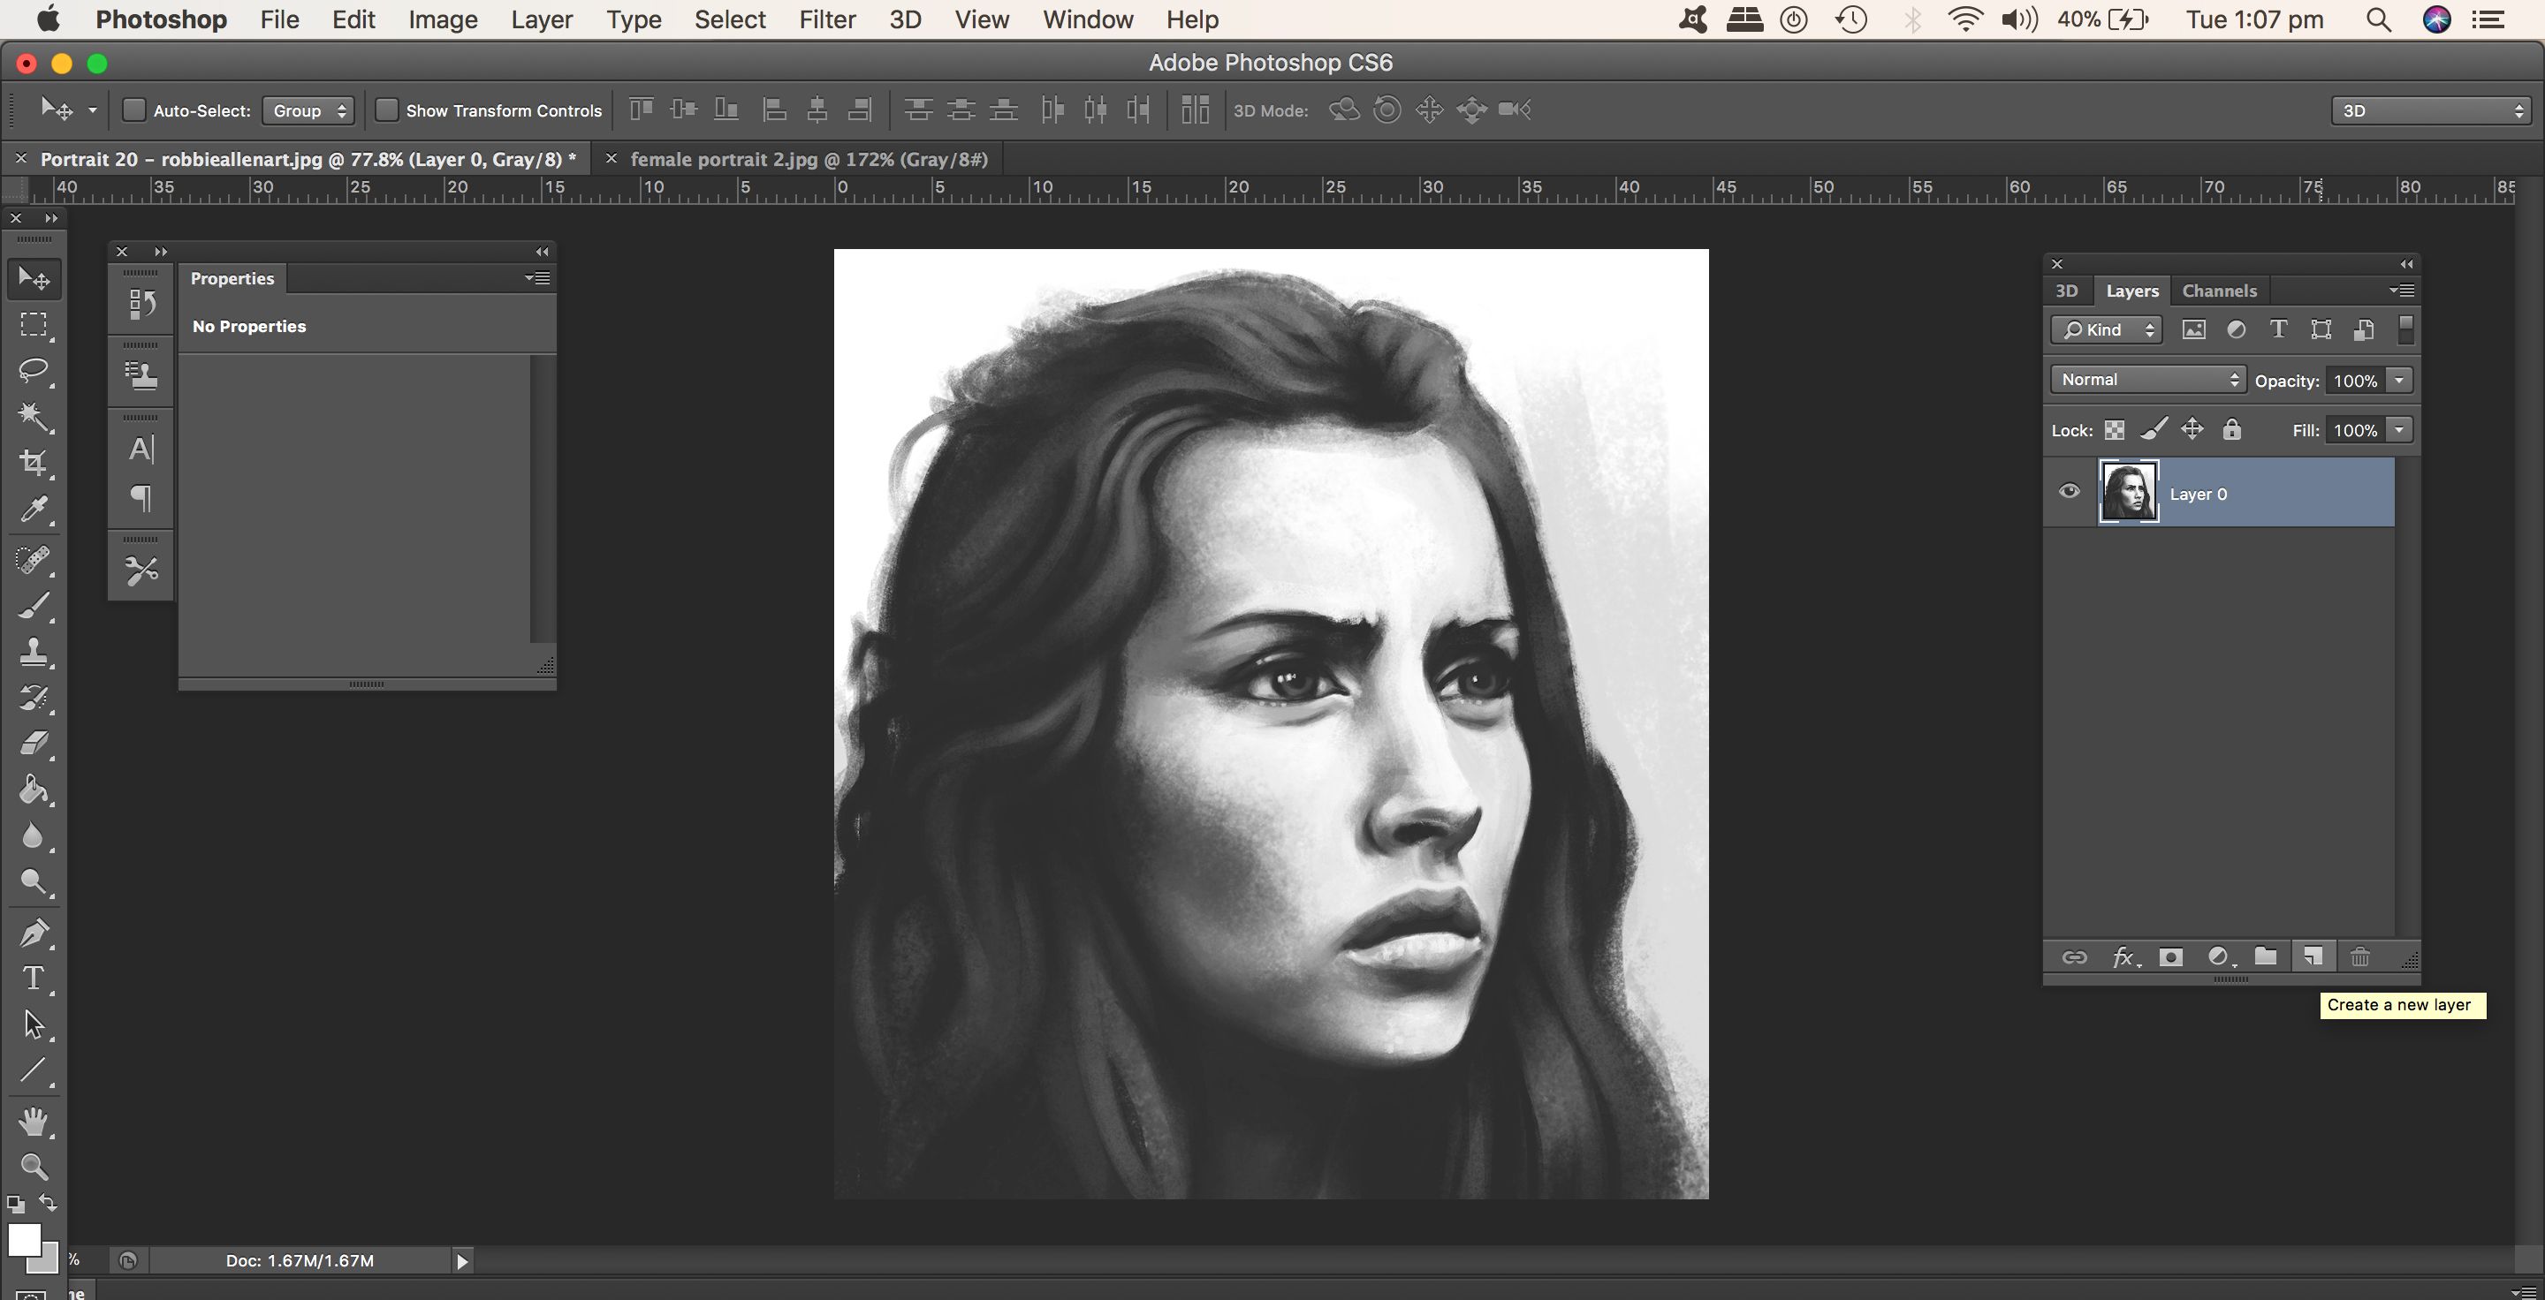Swap foreground and background colors
2545x1300 pixels.
(x=48, y=1203)
